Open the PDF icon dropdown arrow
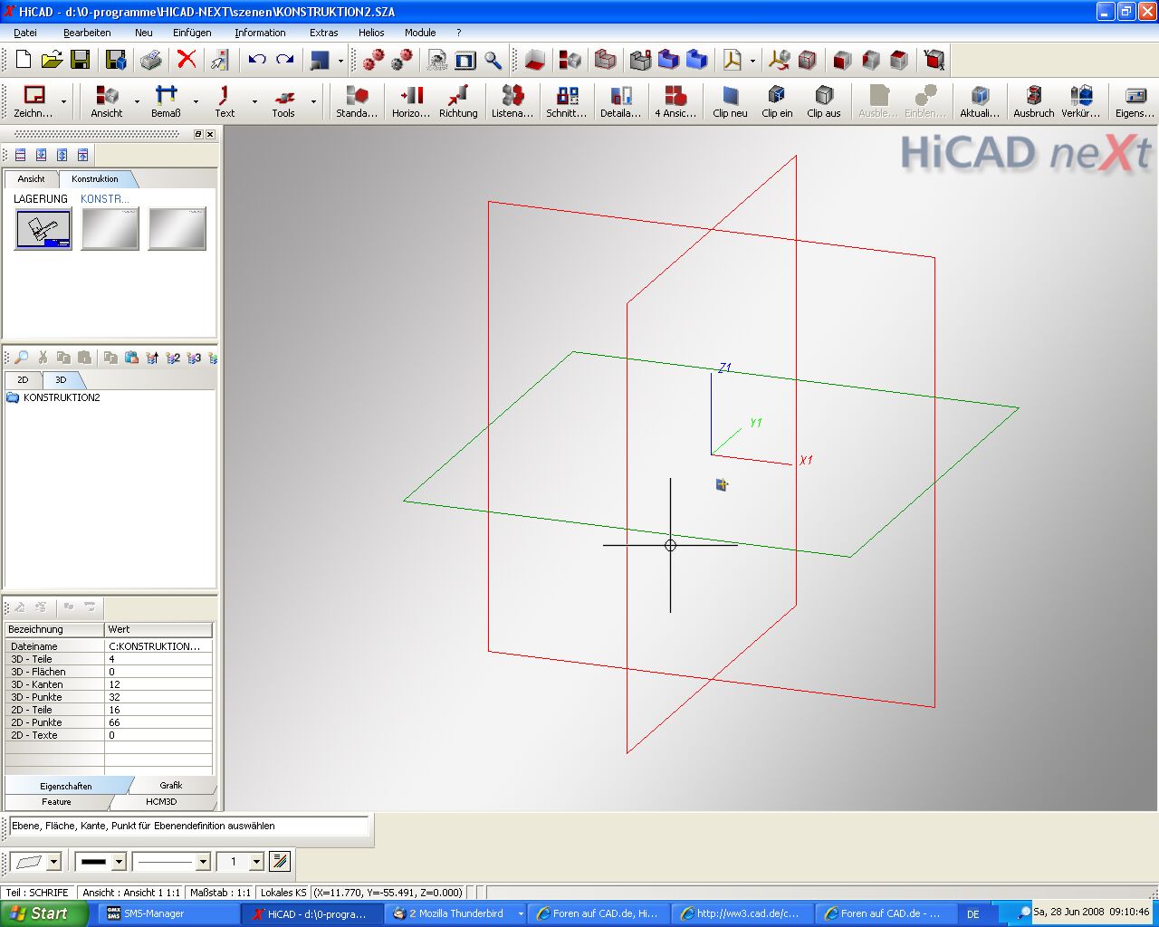Image resolution: width=1159 pixels, height=927 pixels. click(752, 61)
